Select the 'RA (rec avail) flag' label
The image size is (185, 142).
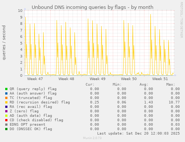pyautogui.click(x=31, y=107)
